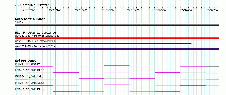Select the magenta FAM76A|NM_152660 intron line

(x=117, y=66)
